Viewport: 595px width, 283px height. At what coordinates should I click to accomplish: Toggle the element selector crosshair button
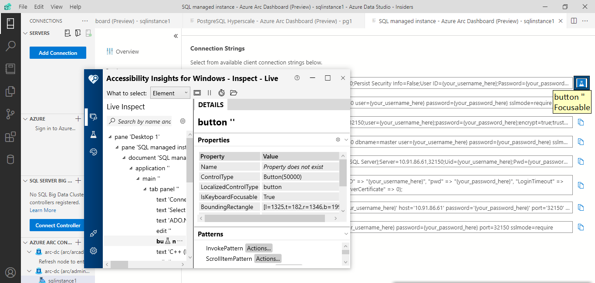[197, 93]
